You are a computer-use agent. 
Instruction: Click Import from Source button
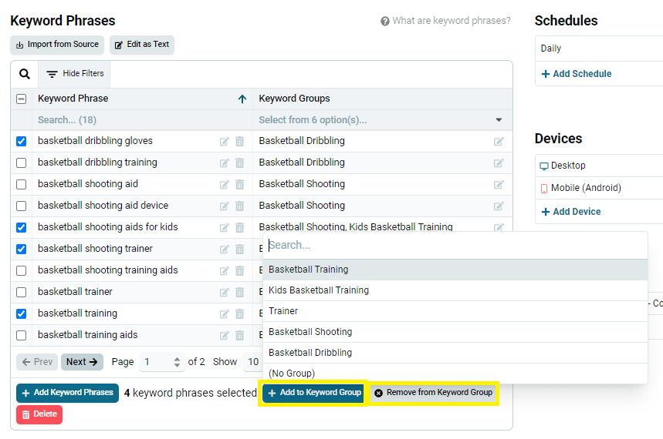point(57,45)
